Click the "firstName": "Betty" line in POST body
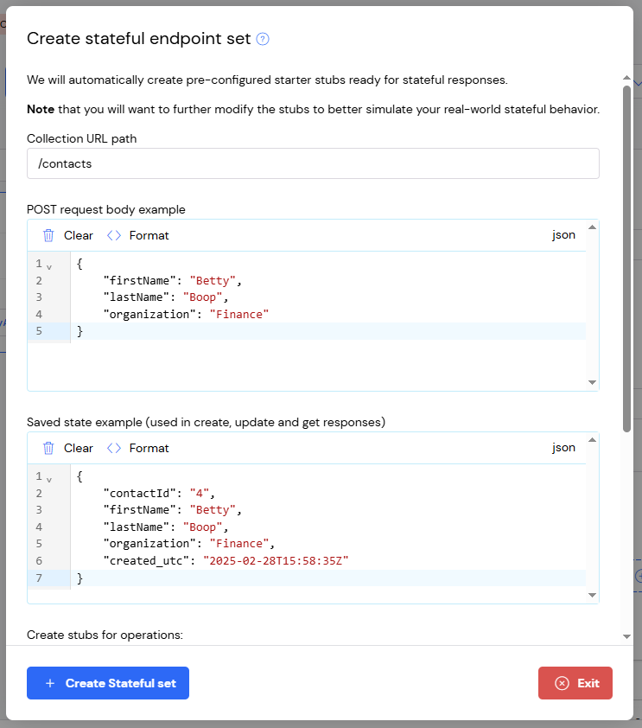 click(172, 280)
